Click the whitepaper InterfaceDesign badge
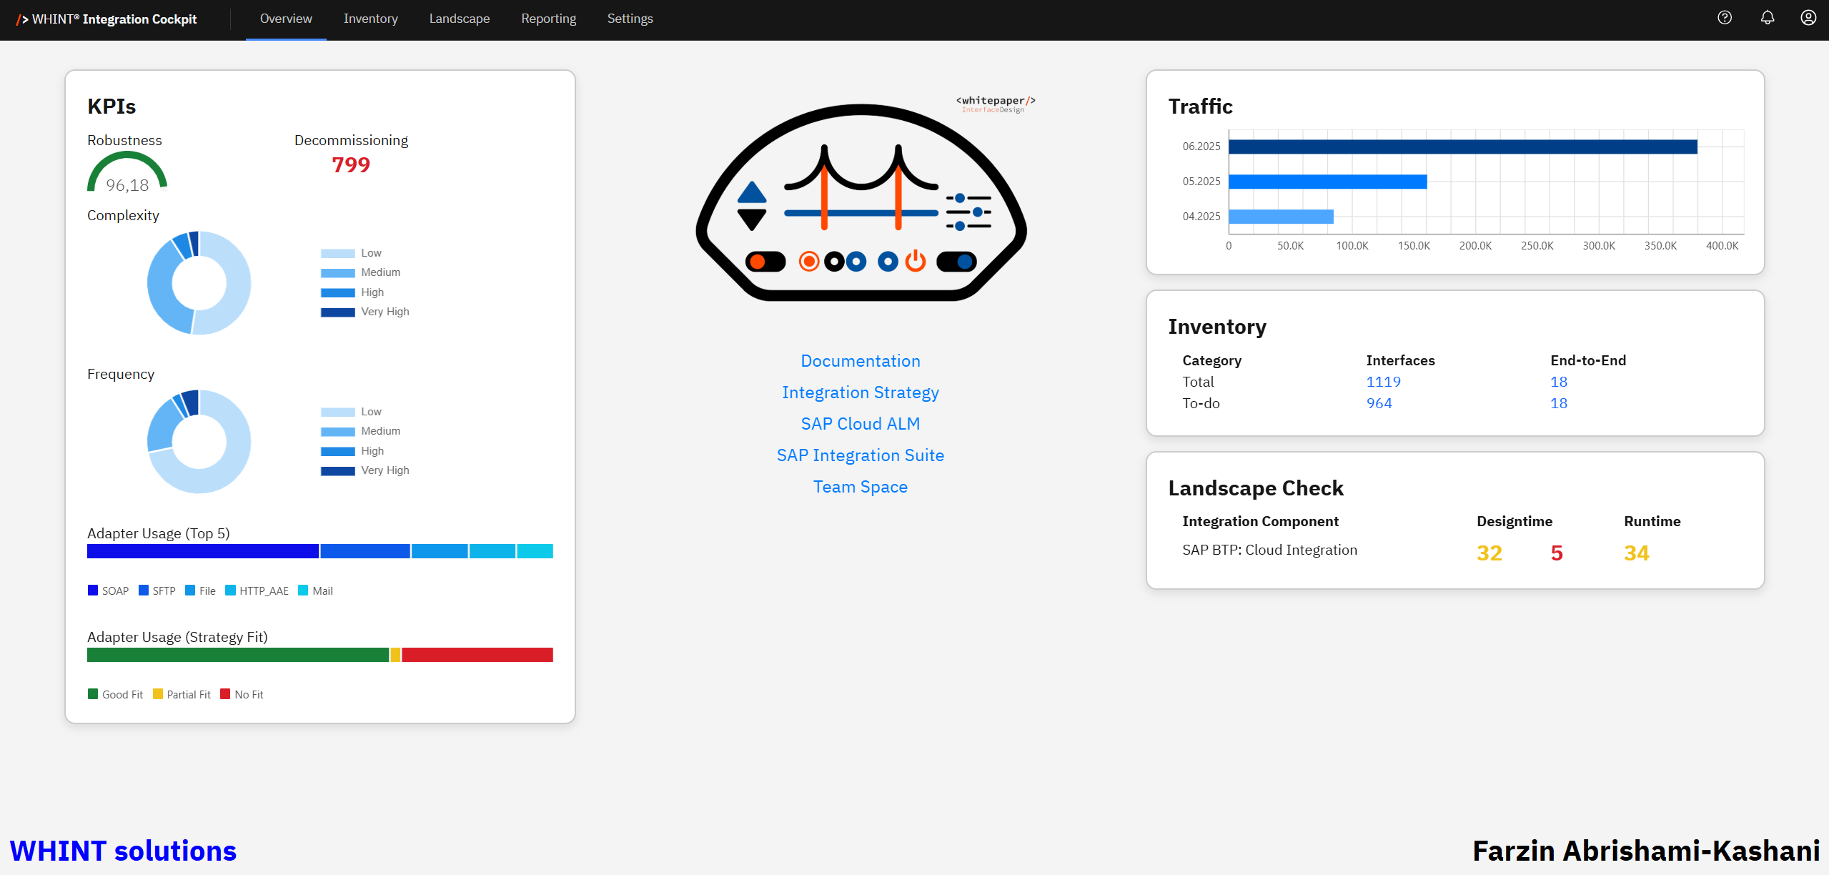Screen dimensions: 1829x875 pyautogui.click(x=995, y=104)
